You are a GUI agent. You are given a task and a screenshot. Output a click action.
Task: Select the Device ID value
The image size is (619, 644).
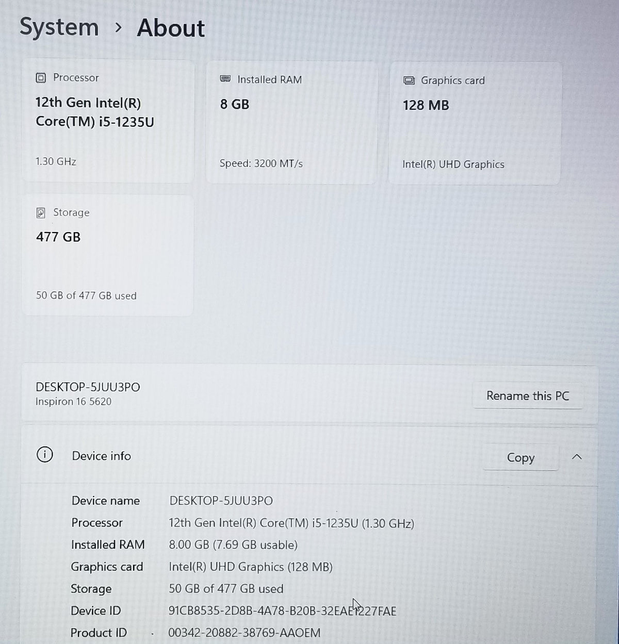point(282,611)
